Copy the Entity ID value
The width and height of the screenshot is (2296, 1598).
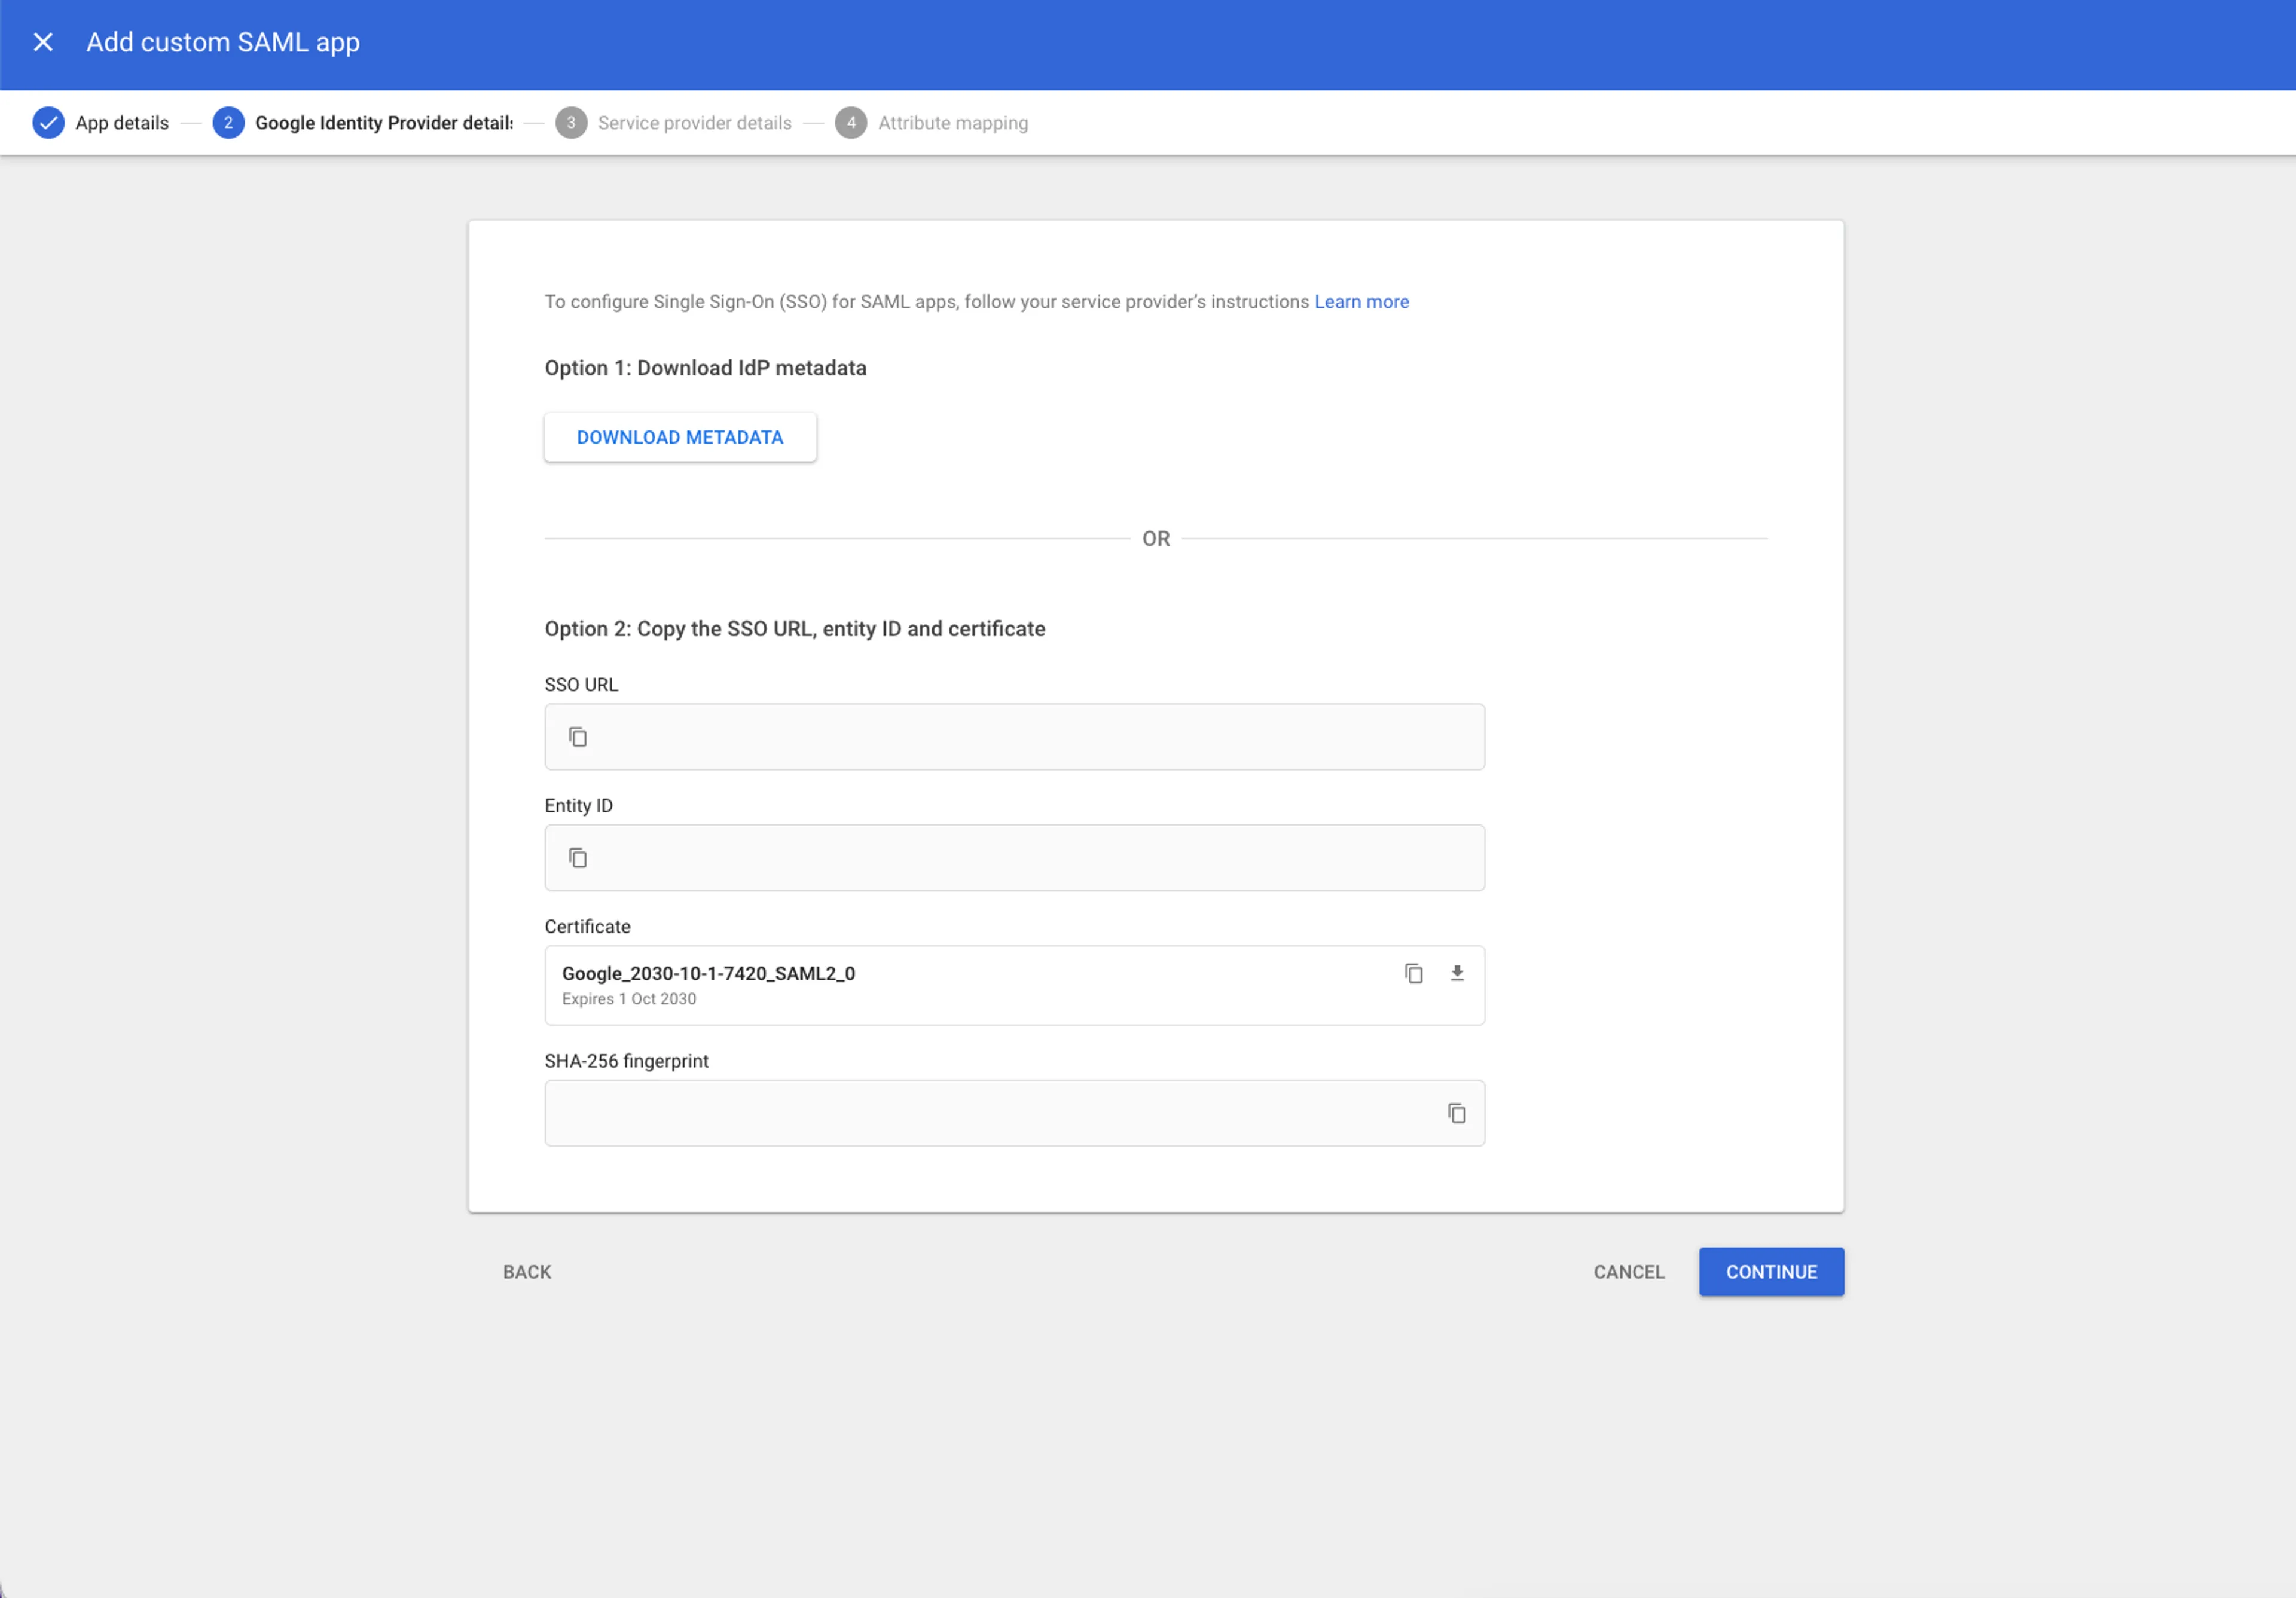pyautogui.click(x=578, y=857)
